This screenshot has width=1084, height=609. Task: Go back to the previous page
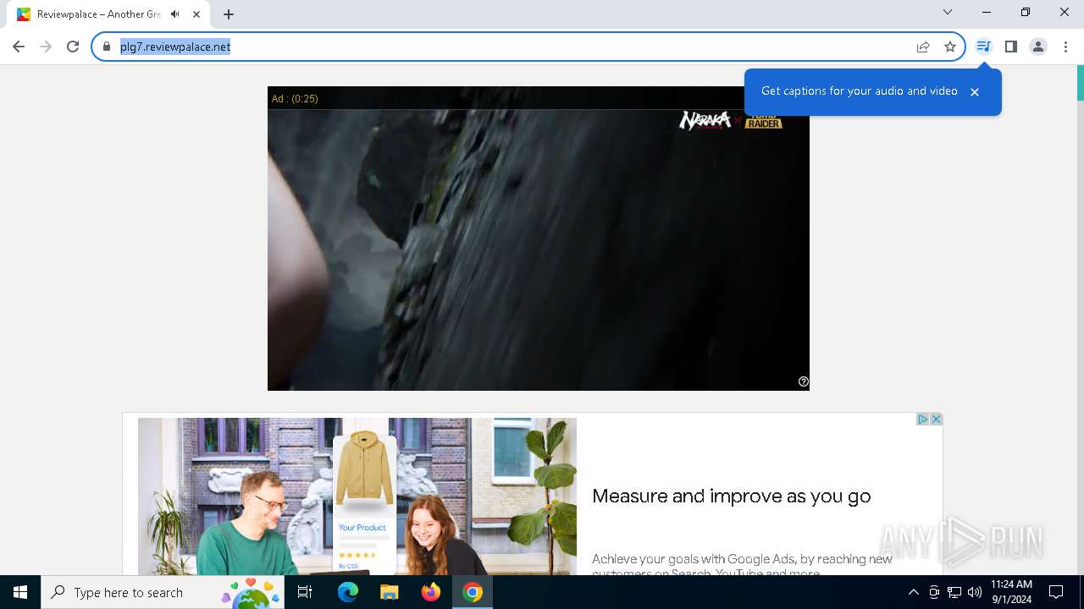(x=19, y=47)
